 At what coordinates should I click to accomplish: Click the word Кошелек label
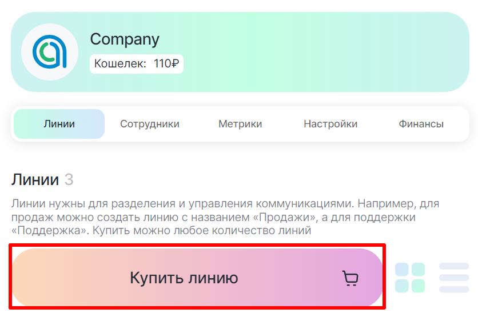click(120, 63)
